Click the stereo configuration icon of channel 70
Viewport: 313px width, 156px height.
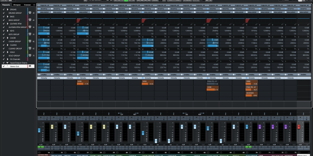coord(247,153)
